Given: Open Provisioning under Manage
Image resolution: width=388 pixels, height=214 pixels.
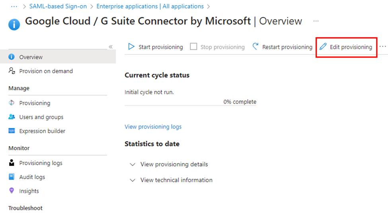Looking at the screenshot, I should coord(35,103).
